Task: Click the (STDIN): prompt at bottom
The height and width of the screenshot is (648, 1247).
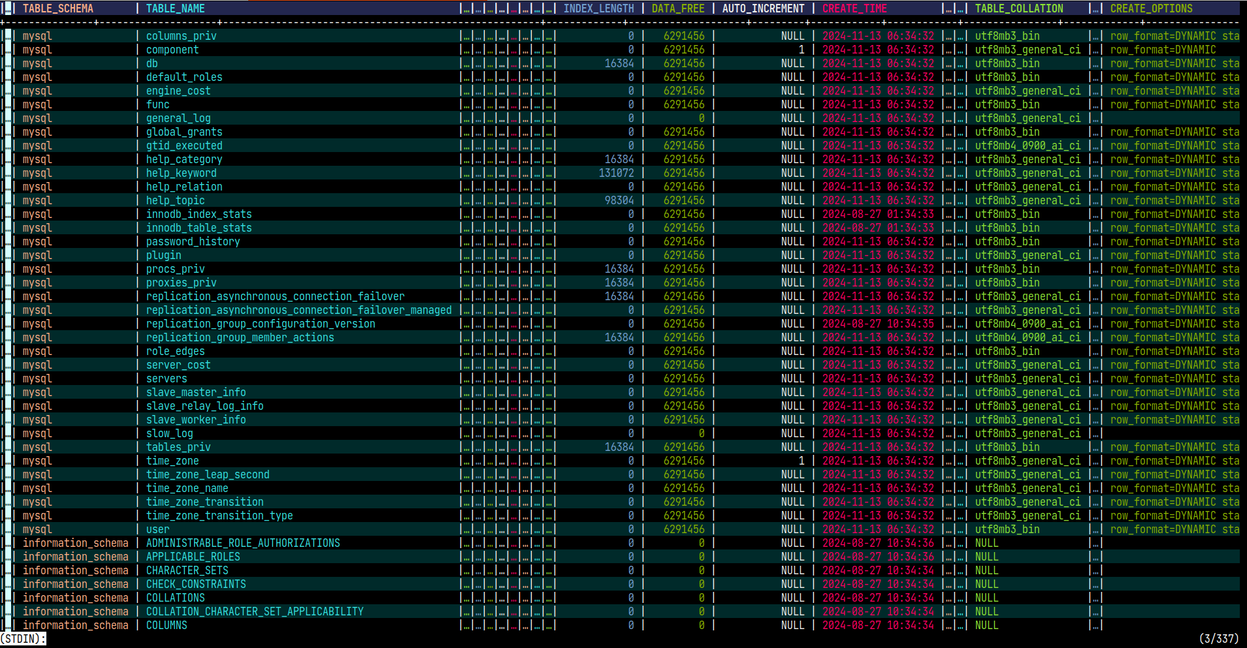Action: click(23, 639)
